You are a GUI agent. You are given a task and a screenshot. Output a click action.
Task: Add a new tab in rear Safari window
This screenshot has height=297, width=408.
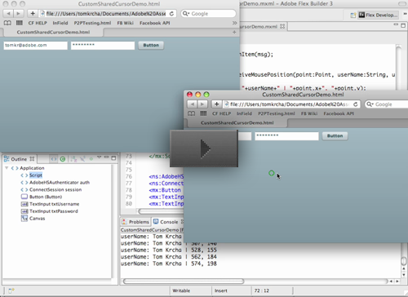pyautogui.click(x=234, y=32)
